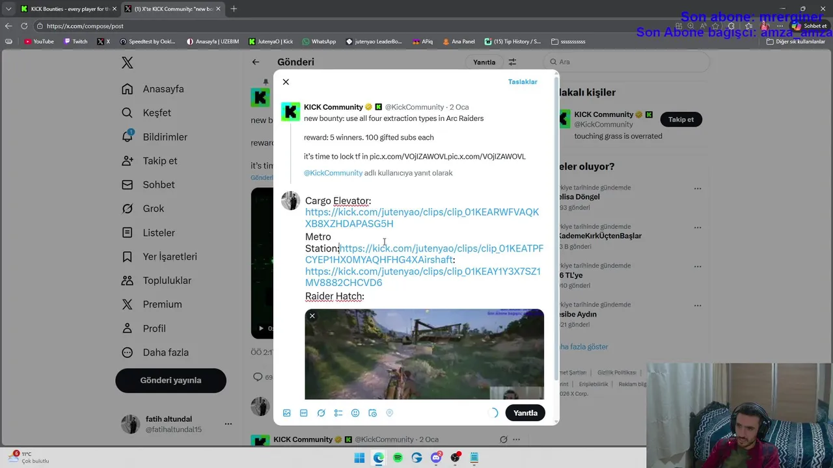Open Cargo Elevator kick clip link

click(x=422, y=218)
